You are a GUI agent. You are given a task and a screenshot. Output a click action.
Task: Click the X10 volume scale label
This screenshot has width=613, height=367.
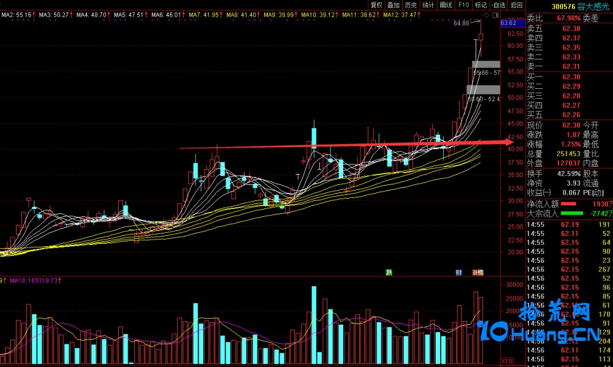507,361
